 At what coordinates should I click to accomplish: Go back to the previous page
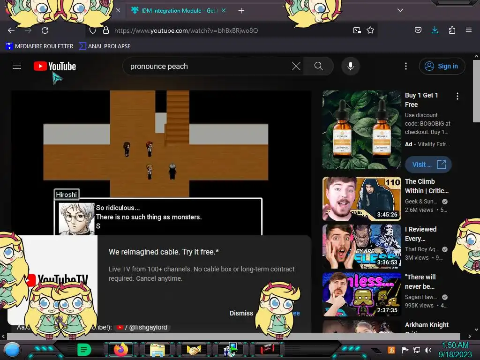[11, 30]
